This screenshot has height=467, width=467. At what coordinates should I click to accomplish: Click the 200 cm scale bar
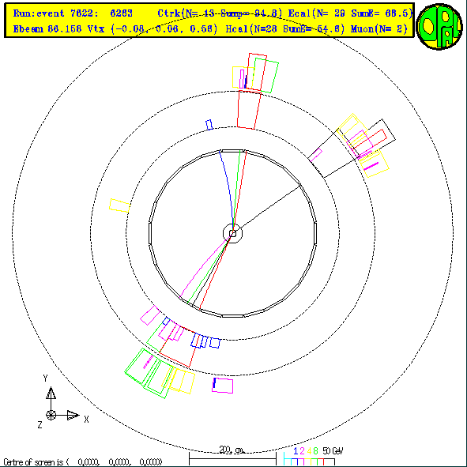[x=232, y=456]
